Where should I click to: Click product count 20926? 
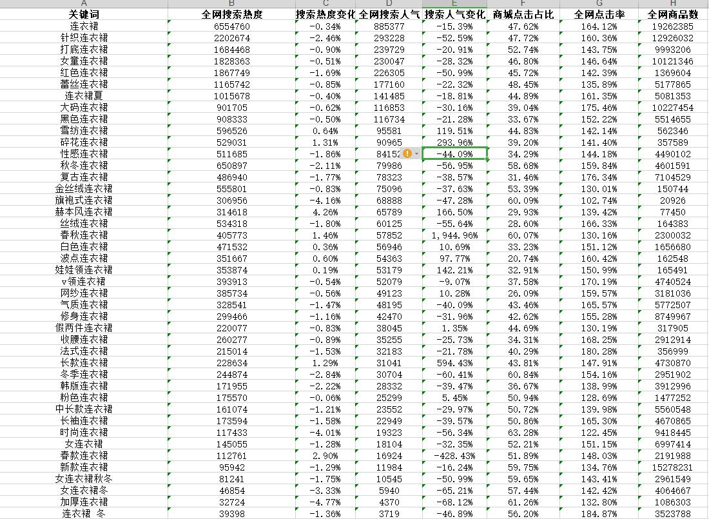(x=673, y=201)
